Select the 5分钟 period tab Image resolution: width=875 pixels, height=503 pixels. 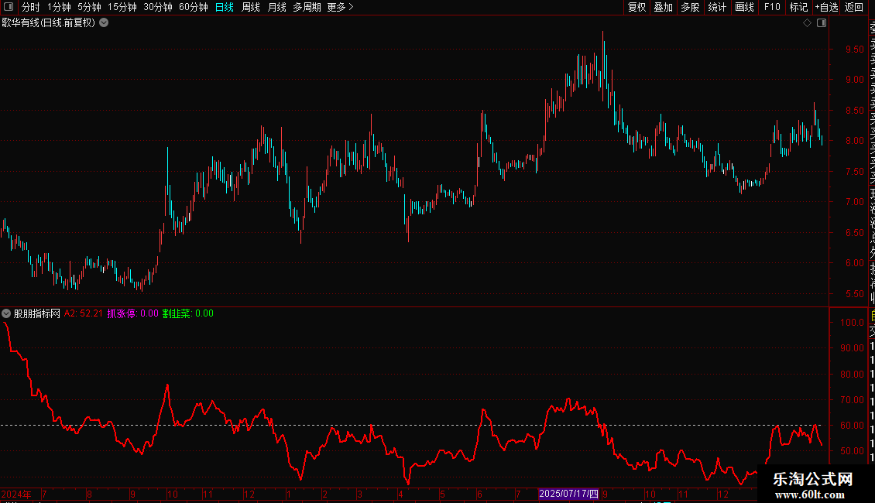pyautogui.click(x=89, y=7)
